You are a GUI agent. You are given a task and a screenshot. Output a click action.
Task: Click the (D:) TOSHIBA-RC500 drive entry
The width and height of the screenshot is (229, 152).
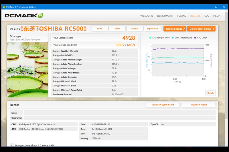tap(119, 134)
